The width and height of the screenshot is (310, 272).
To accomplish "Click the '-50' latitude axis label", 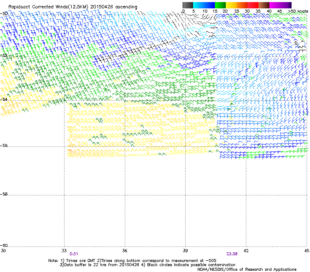I will point(4,14).
